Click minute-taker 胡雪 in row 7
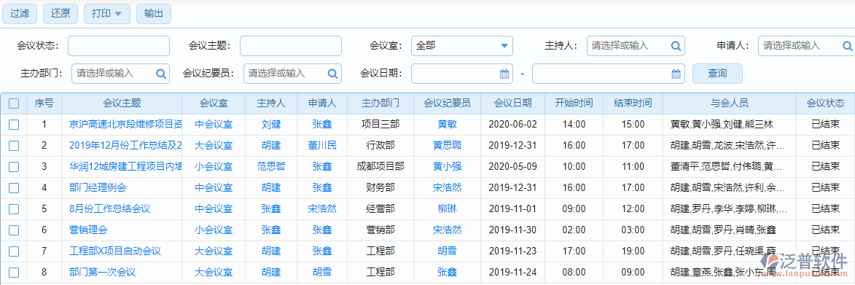 447,251
